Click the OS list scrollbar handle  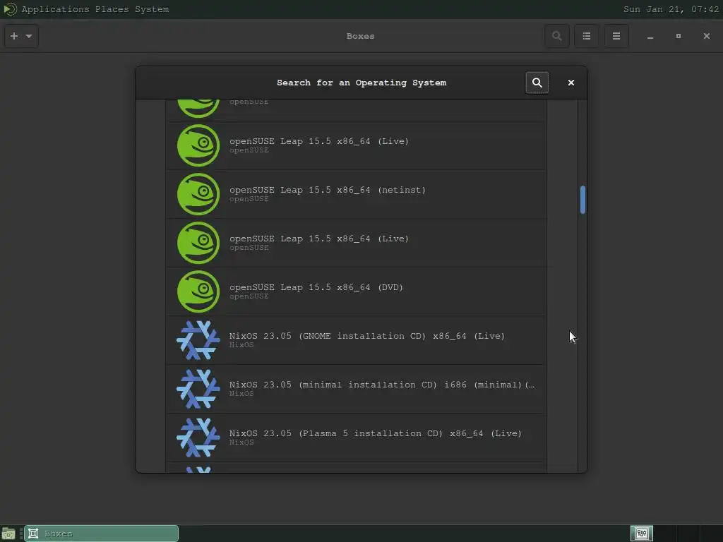(x=582, y=200)
